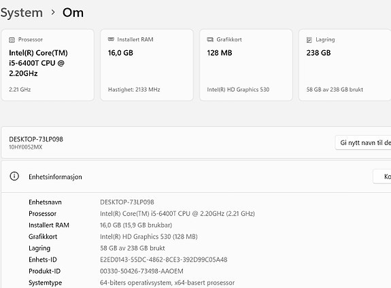Click the Grafikkort graphics card icon

click(210, 39)
